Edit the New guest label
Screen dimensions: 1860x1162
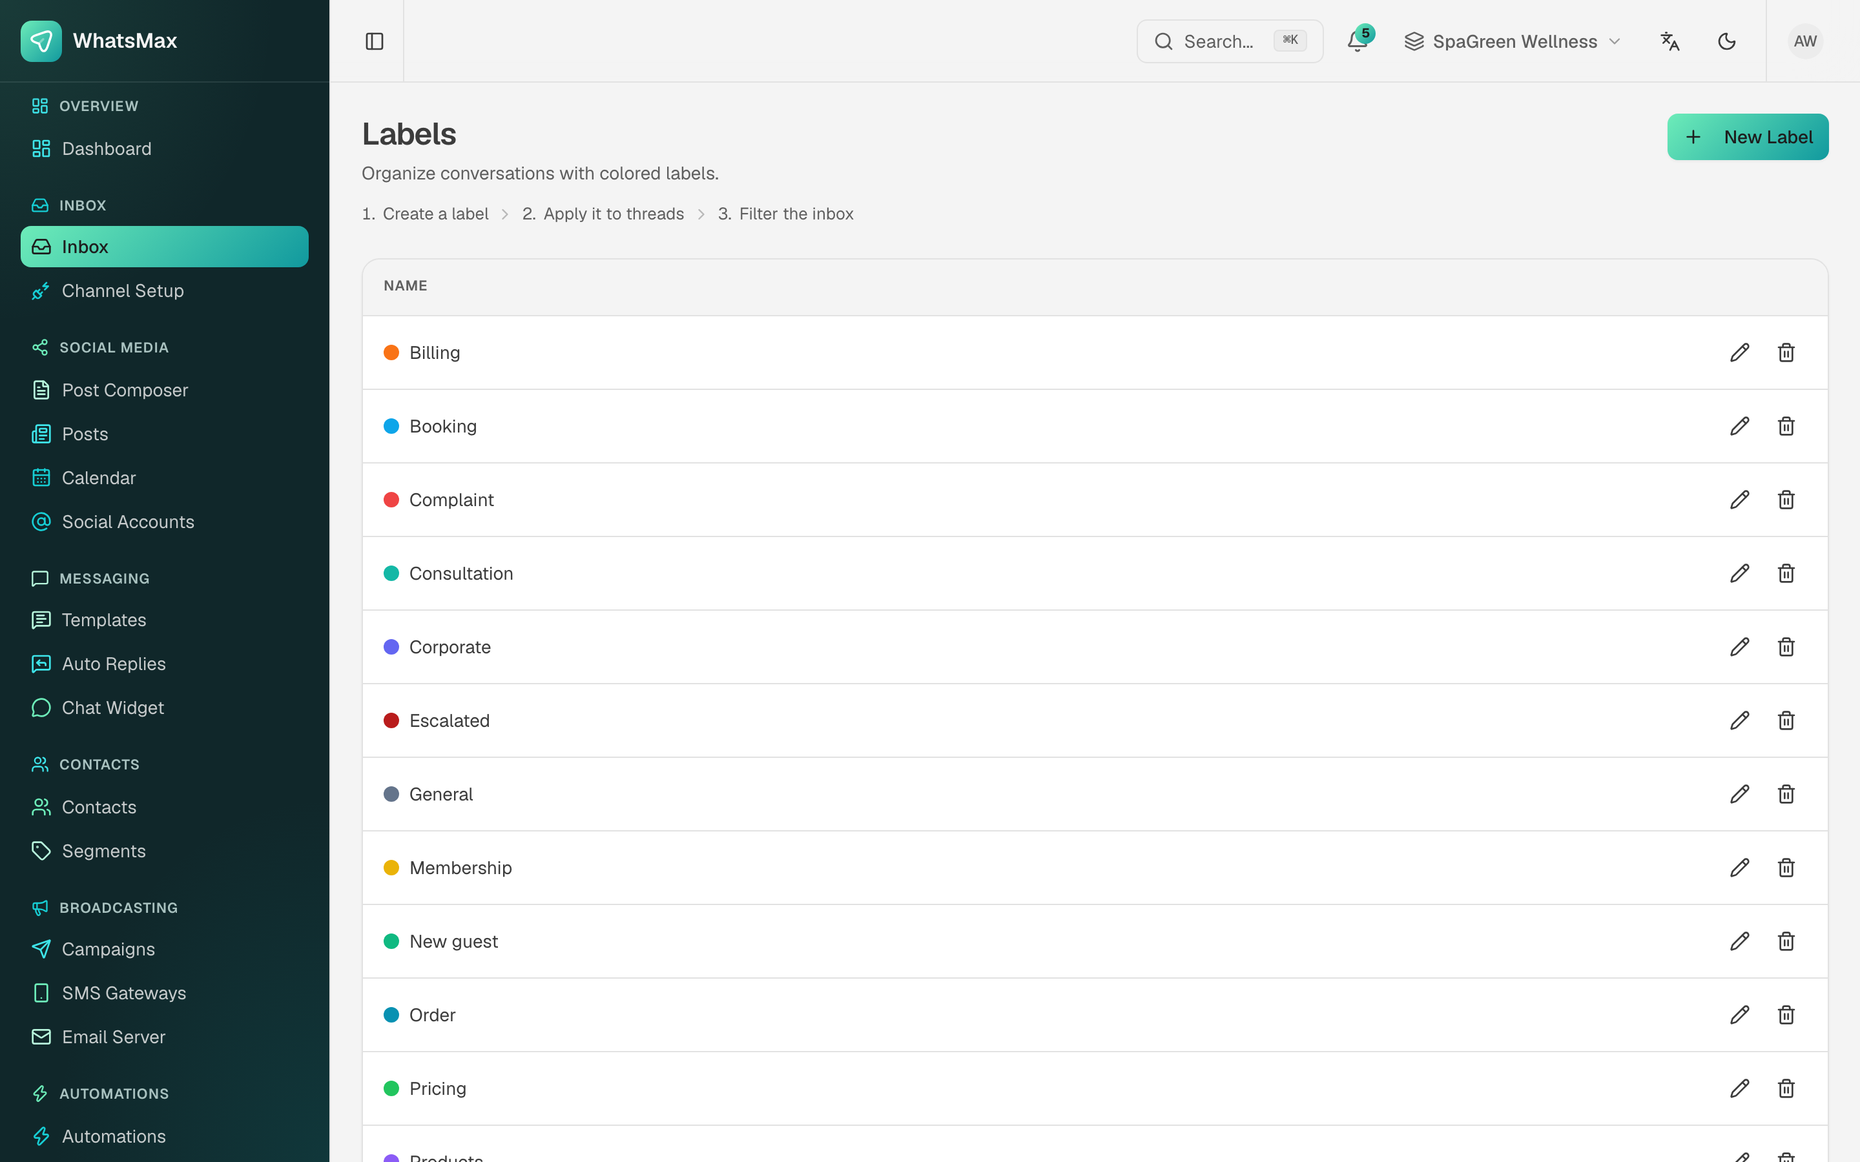click(x=1740, y=941)
